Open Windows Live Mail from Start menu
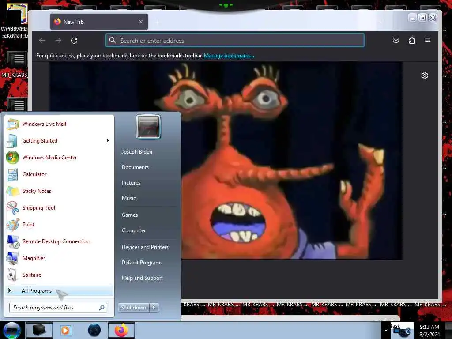The width and height of the screenshot is (452, 339). pyautogui.click(x=59, y=124)
